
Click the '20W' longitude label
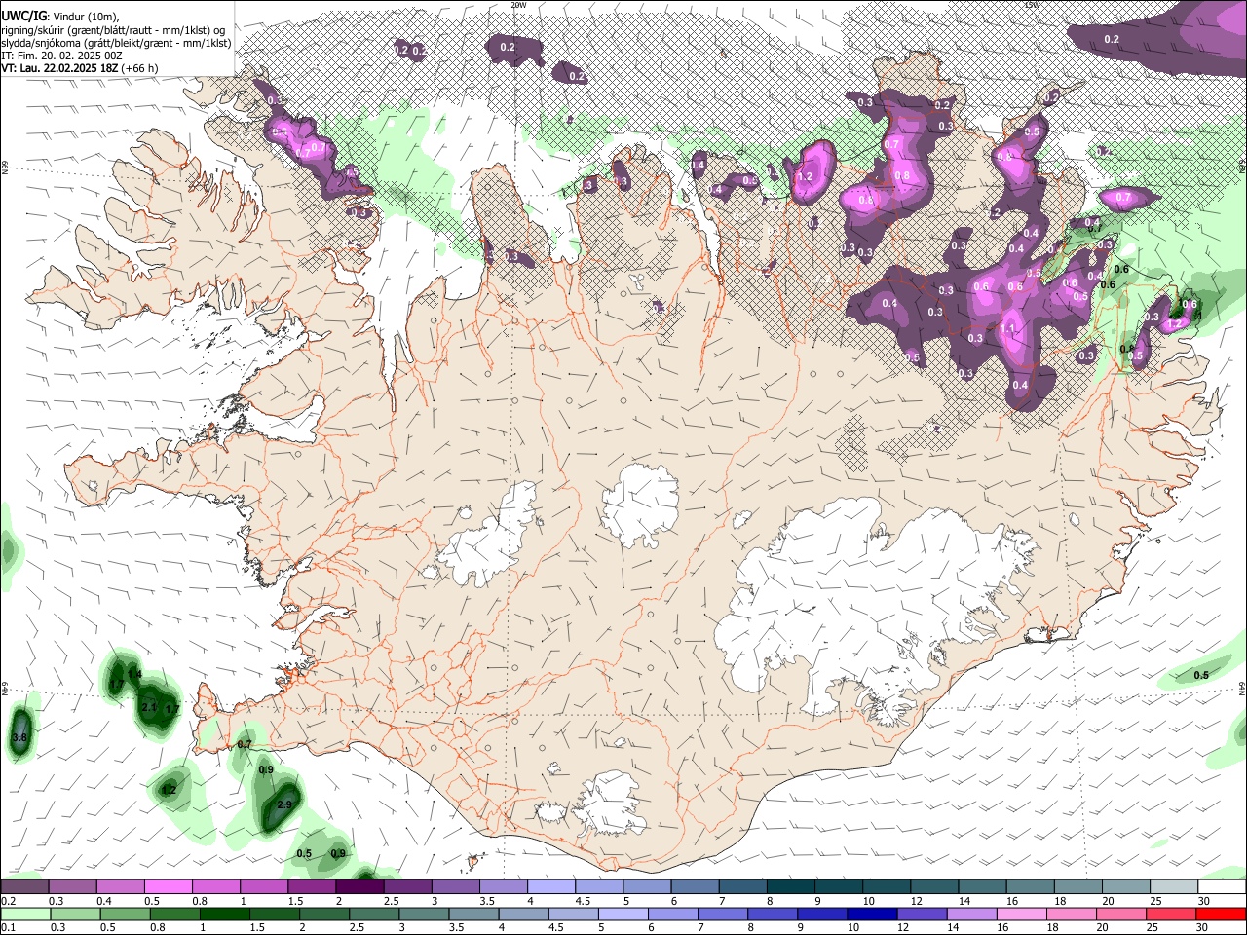(518, 5)
